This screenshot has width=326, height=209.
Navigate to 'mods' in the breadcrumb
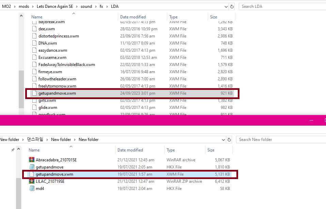(24, 6)
